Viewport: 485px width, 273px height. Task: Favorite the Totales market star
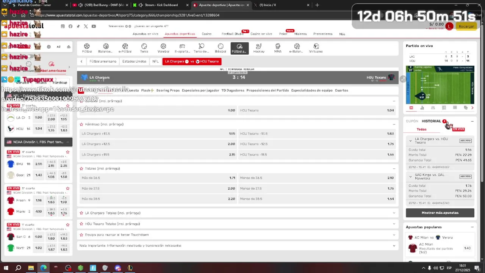[x=81, y=168]
